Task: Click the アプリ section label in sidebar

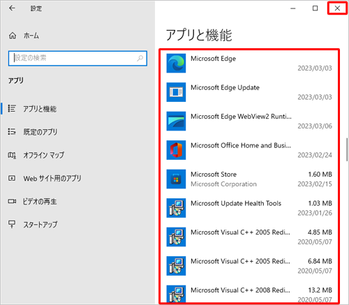Action: [x=16, y=80]
